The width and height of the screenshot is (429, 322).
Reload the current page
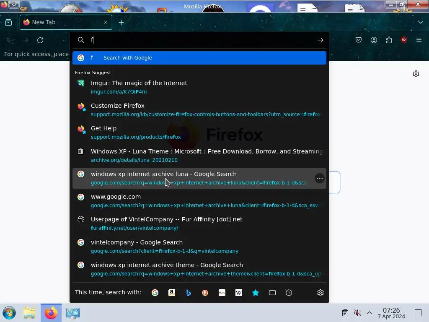point(40,40)
